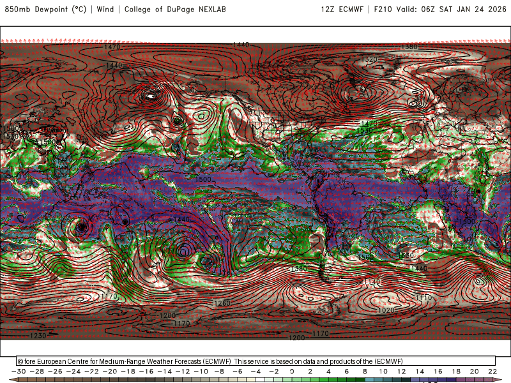Image resolution: width=511 pixels, height=383 pixels.
Task: Click the -8 value on the color scale
Action: pyautogui.click(x=219, y=372)
